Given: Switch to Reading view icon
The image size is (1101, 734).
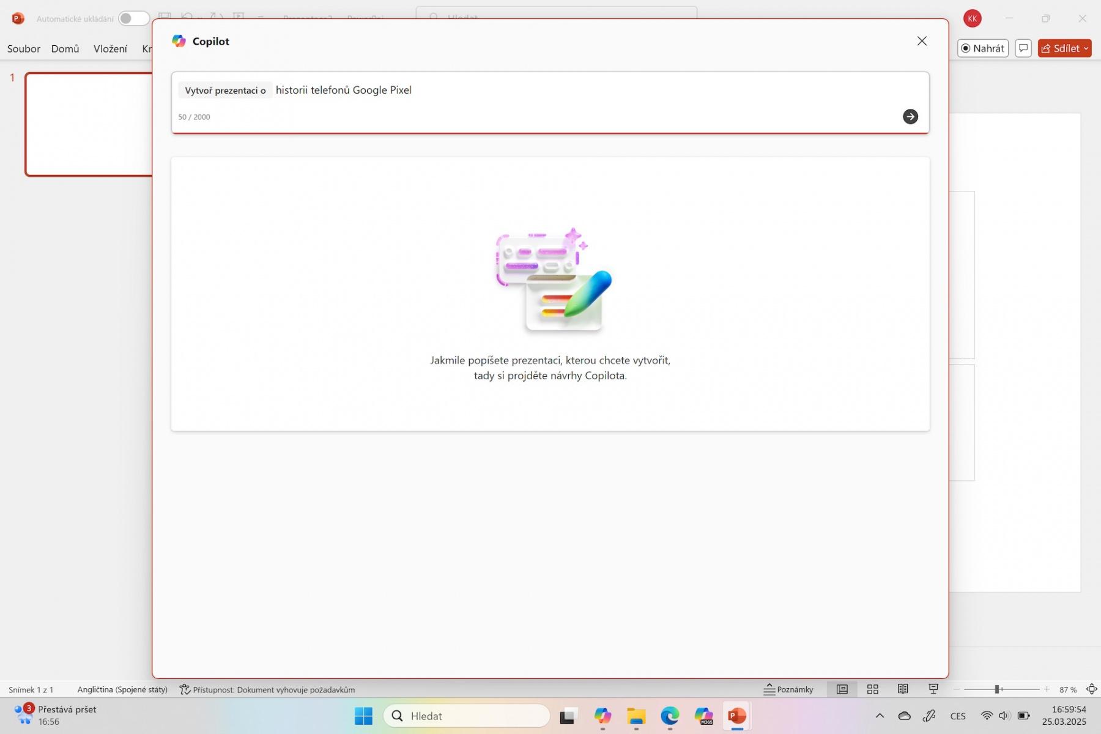Looking at the screenshot, I should click(x=903, y=689).
